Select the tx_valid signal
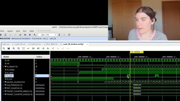 point(10,73)
